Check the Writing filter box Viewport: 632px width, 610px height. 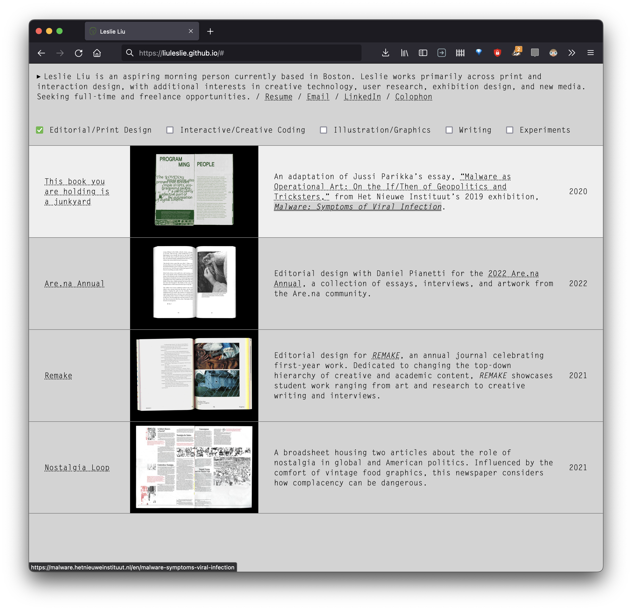coord(449,130)
